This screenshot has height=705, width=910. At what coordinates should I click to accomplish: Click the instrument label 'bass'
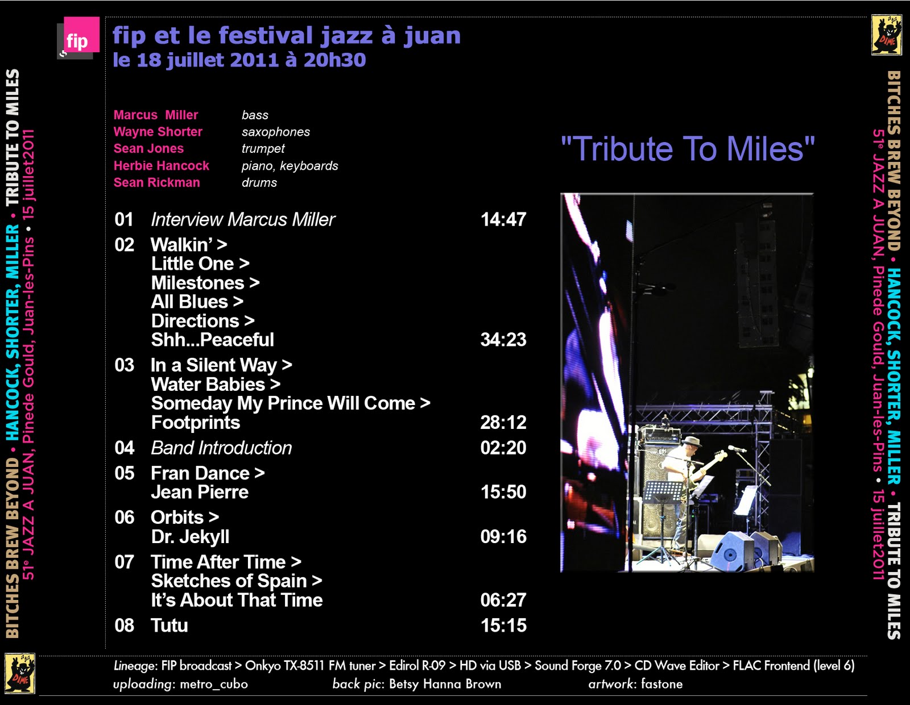click(255, 115)
